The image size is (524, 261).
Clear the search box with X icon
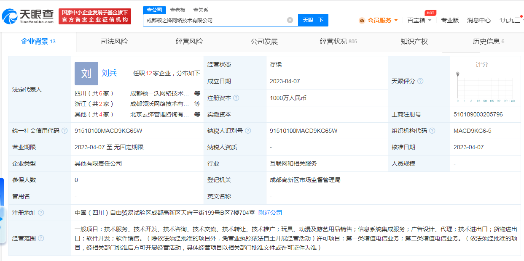tap(290, 20)
